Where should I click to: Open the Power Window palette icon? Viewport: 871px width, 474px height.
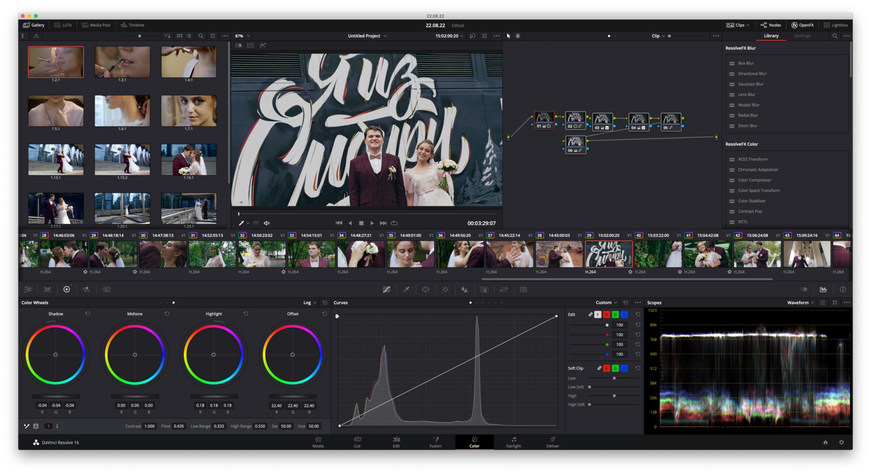pos(426,290)
